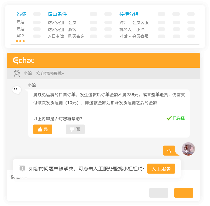The height and width of the screenshot is (206, 210).
Task: Click the 名称 column header
Action: pos(21,14)
